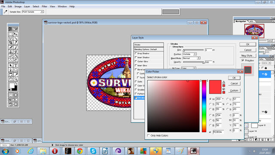Select the Dodge tool
275x155 pixels.
click(15, 61)
